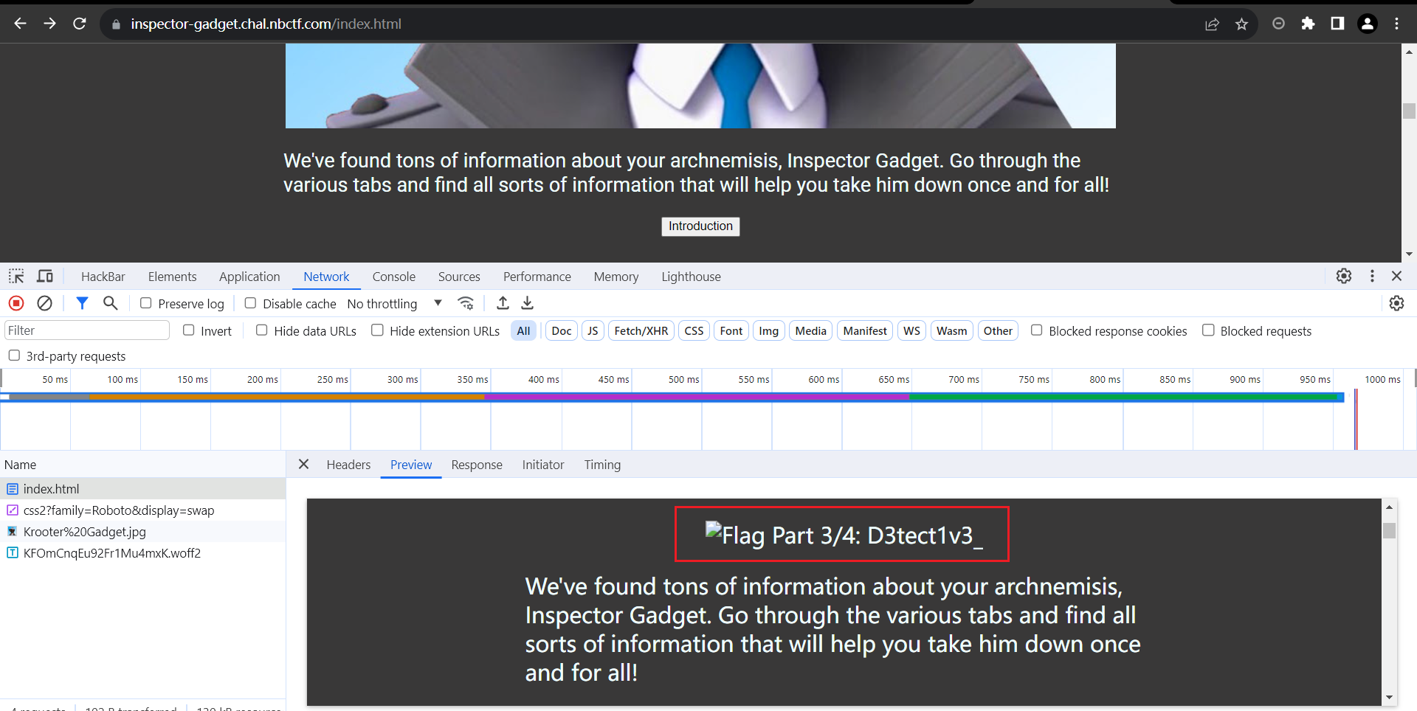Clear the network log

[x=44, y=303]
